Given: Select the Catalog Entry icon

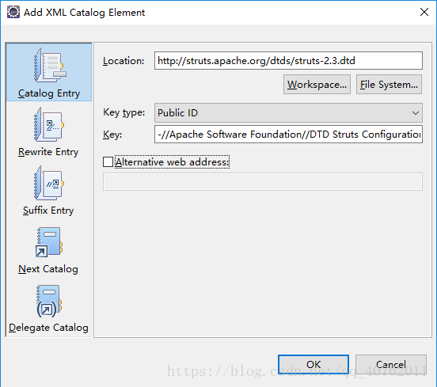Looking at the screenshot, I should (50, 66).
